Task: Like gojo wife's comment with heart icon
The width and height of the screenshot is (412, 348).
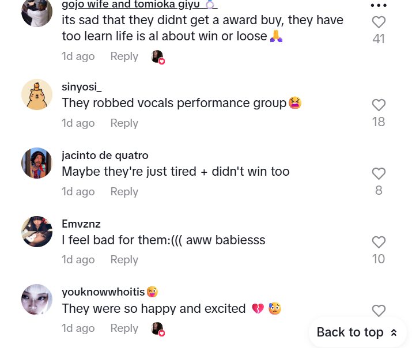Action: click(379, 22)
